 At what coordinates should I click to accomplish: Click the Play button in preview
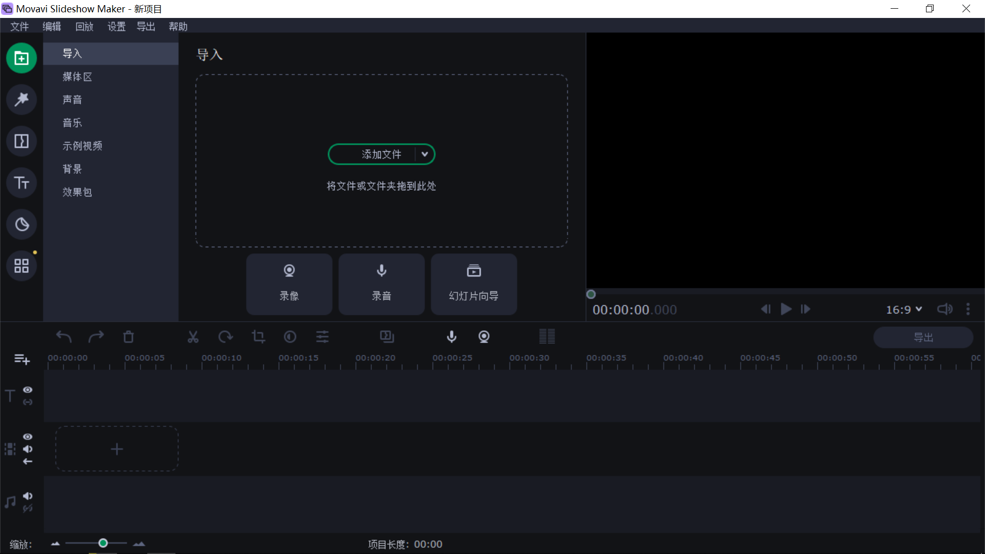(x=786, y=309)
